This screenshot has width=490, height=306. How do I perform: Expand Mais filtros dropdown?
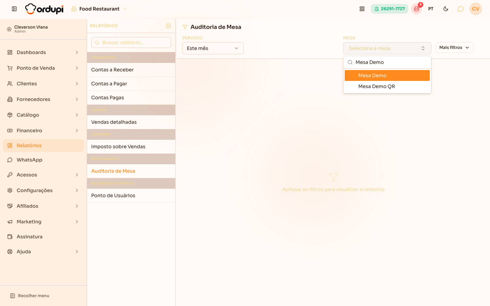click(455, 48)
